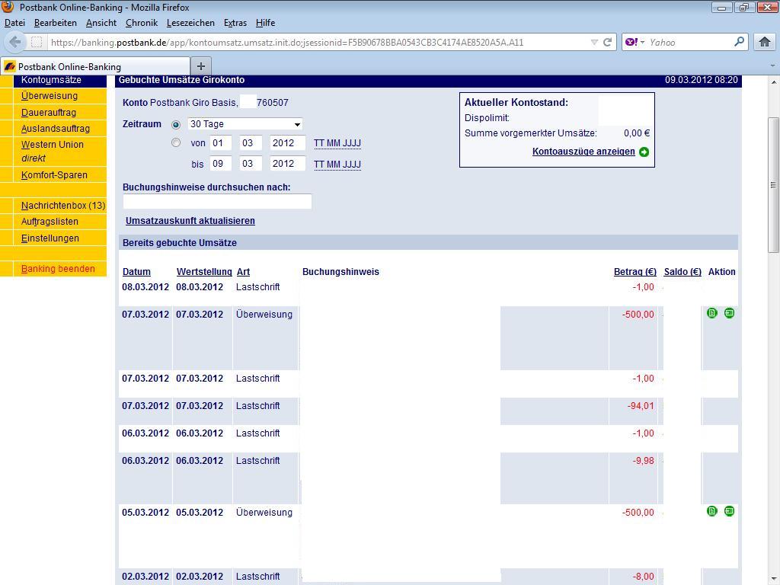This screenshot has width=780, height=585.
Task: Open the list-all-tabs arrow in the tab bar
Action: click(x=772, y=66)
